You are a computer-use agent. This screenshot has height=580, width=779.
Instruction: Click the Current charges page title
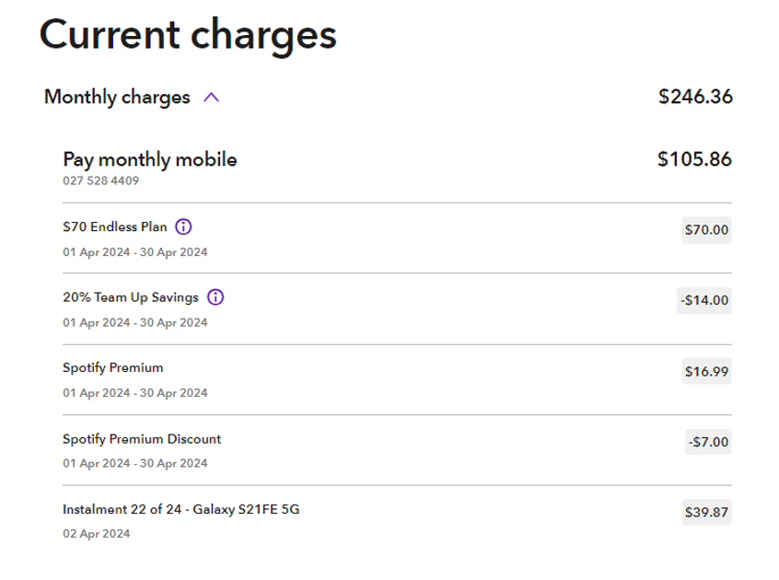pos(188,36)
